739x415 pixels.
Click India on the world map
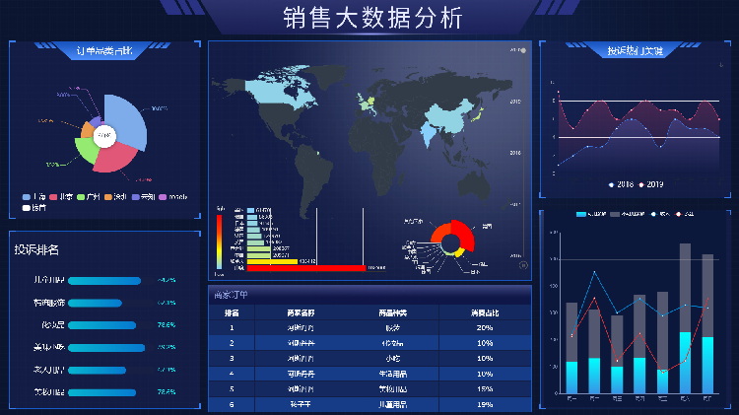tap(428, 133)
